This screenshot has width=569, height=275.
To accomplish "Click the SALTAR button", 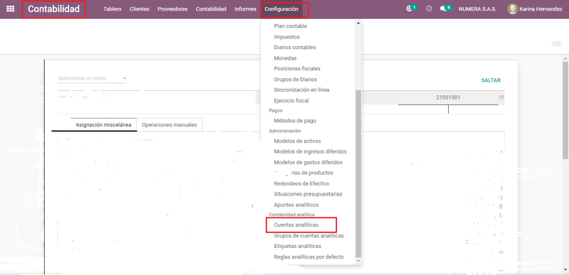I will (x=491, y=80).
